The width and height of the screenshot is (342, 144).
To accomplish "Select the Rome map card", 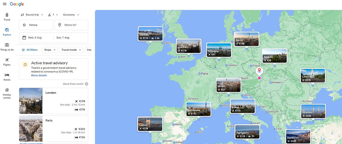I will [x=243, y=106].
